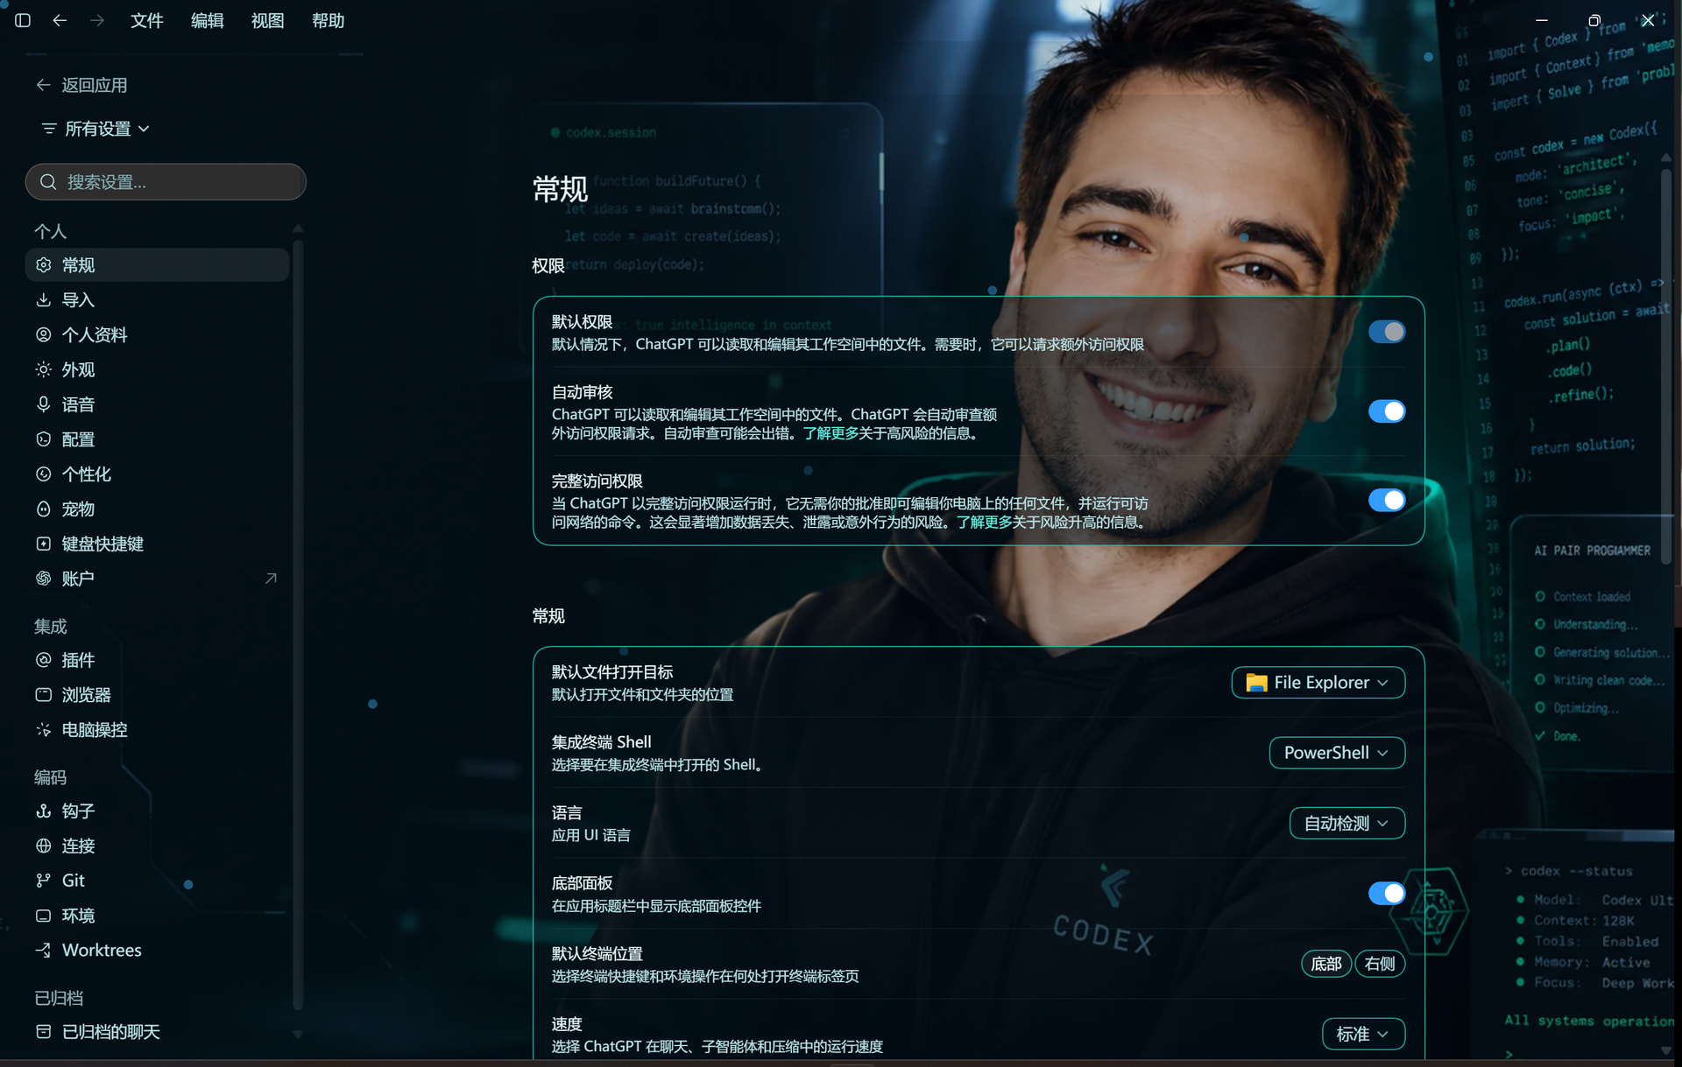
Task: Click the keyboard shortcut icon for 键盘快捷键
Action: [x=43, y=544]
